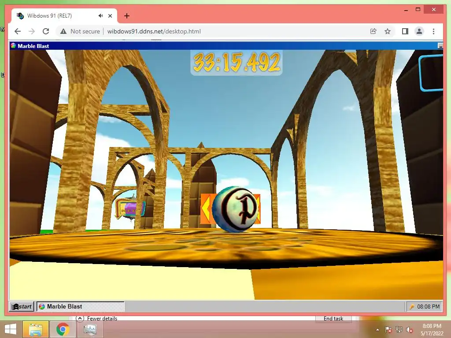
Task: Click the share page icon
Action: 373,31
